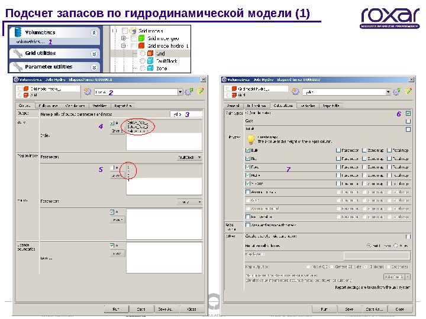426x319 pixels.
Task: Click the cyan Zone parameter icon
Action: (150, 68)
